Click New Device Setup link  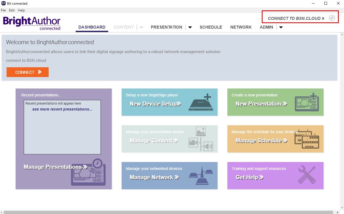(155, 104)
